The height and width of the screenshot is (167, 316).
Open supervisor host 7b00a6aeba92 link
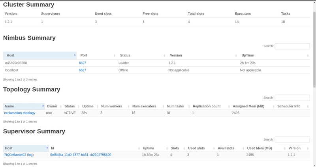tap(15, 155)
